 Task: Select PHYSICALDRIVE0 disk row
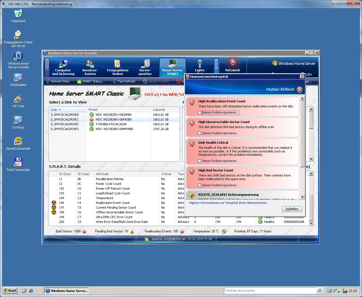[x=114, y=115]
